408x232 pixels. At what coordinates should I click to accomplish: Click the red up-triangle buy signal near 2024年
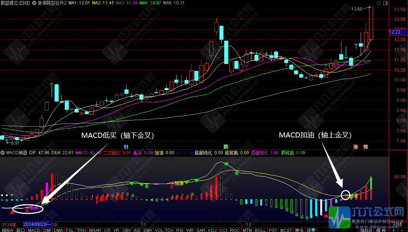click(x=12, y=217)
